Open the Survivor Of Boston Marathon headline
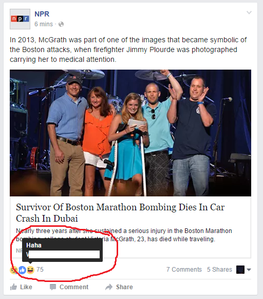Viewport: 263px width, 299px height. coord(120,212)
